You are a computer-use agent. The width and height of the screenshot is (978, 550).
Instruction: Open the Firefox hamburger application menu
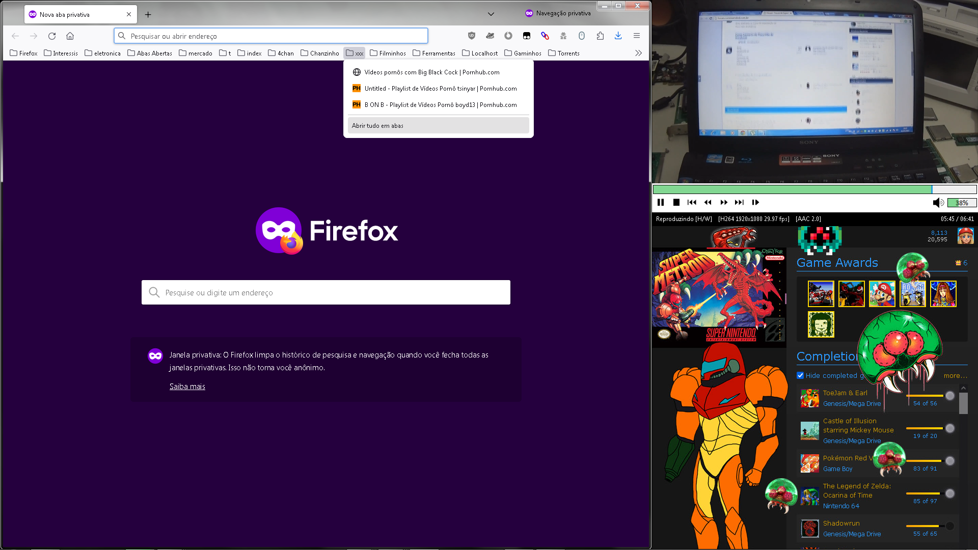[x=637, y=36]
